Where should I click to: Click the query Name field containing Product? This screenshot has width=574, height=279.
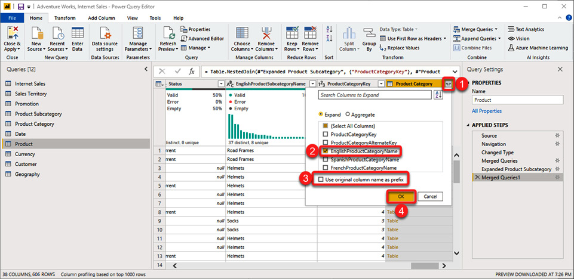518,100
